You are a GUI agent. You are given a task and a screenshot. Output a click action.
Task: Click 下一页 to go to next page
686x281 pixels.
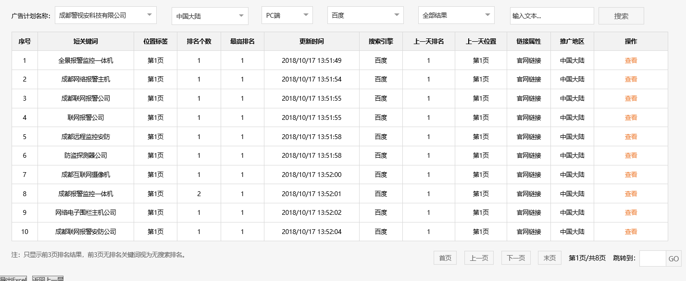[x=515, y=258]
